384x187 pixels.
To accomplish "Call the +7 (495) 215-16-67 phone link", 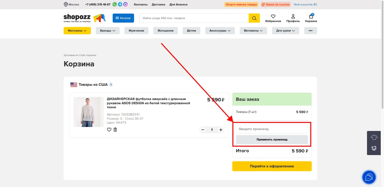I will (x=98, y=4).
